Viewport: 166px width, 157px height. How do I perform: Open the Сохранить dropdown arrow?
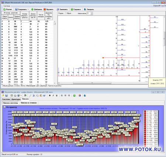pos(28,9)
